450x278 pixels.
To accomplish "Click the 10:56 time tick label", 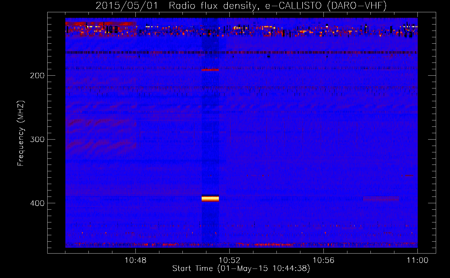I will coord(323,260).
